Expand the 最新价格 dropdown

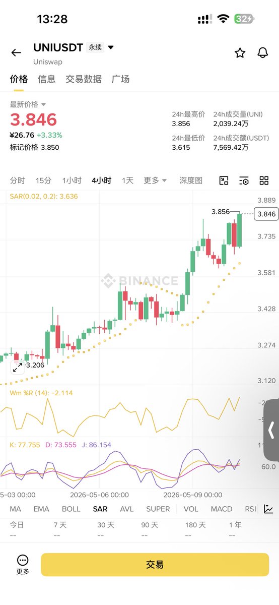coord(28,104)
